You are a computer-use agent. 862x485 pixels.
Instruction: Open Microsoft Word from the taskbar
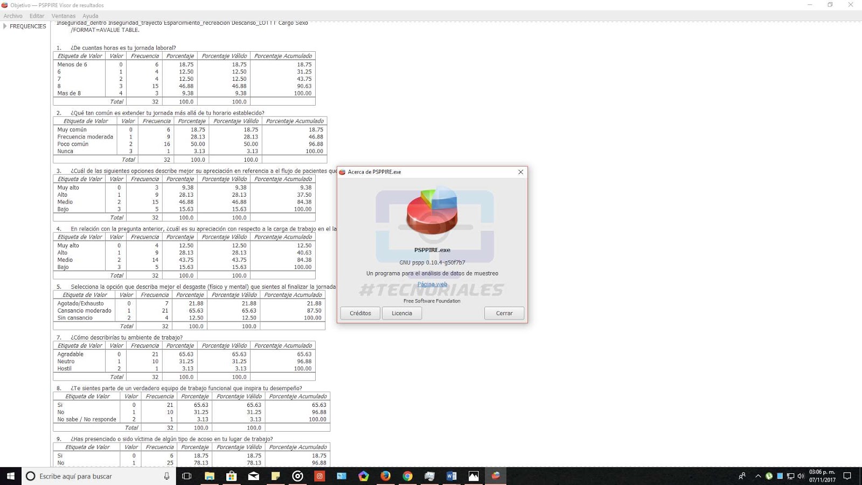point(451,476)
